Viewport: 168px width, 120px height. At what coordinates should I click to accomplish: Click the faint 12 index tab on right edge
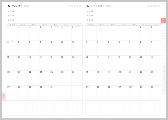164,39
